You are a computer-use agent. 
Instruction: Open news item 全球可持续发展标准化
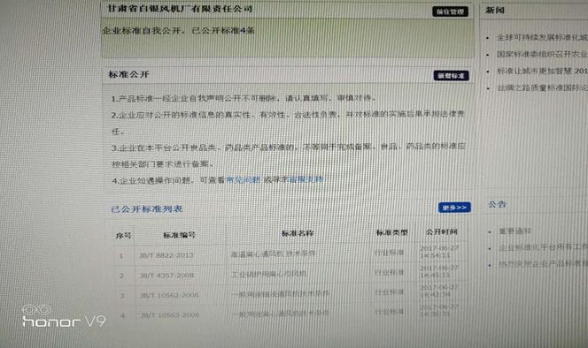(542, 37)
